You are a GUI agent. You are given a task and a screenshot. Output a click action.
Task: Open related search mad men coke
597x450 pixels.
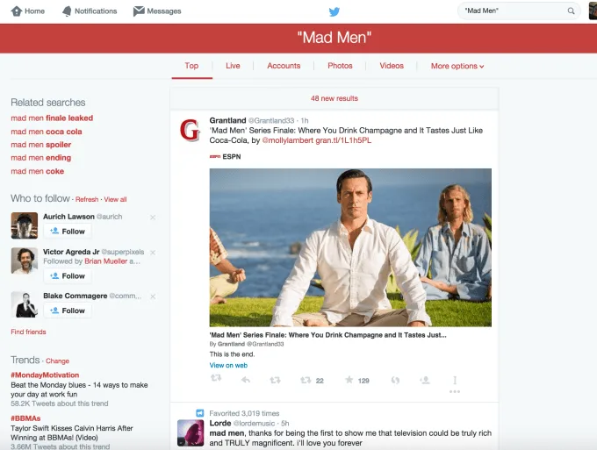coord(37,171)
